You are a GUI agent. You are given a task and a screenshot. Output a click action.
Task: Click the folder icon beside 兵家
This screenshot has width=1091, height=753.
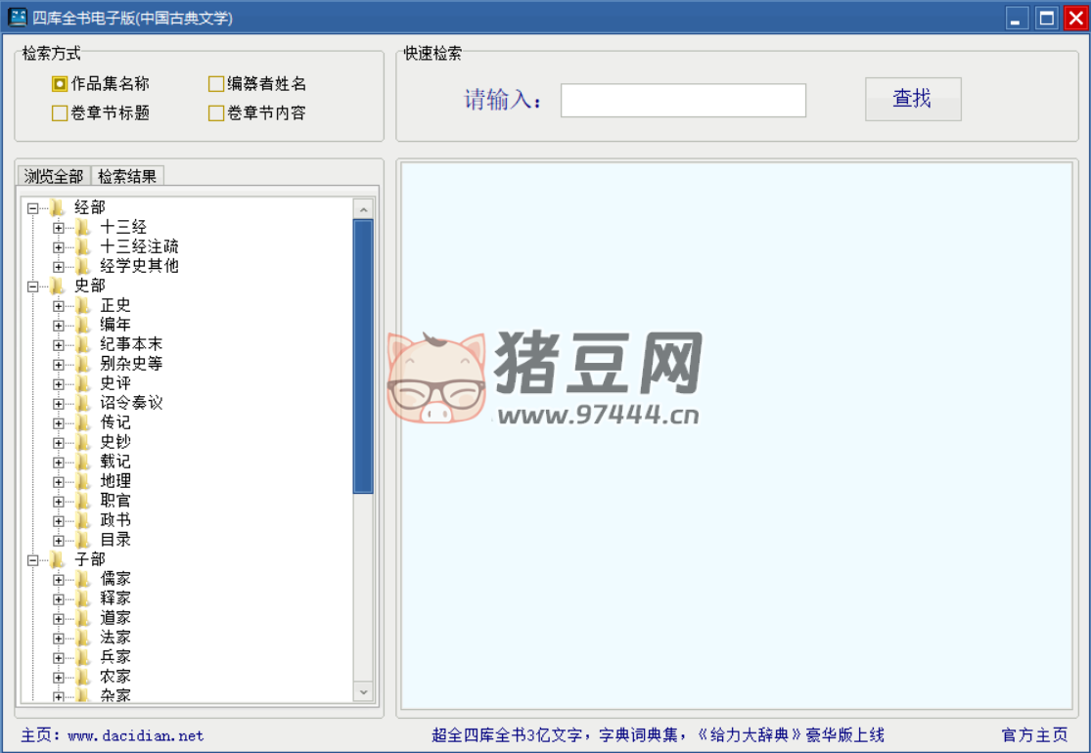coord(84,657)
